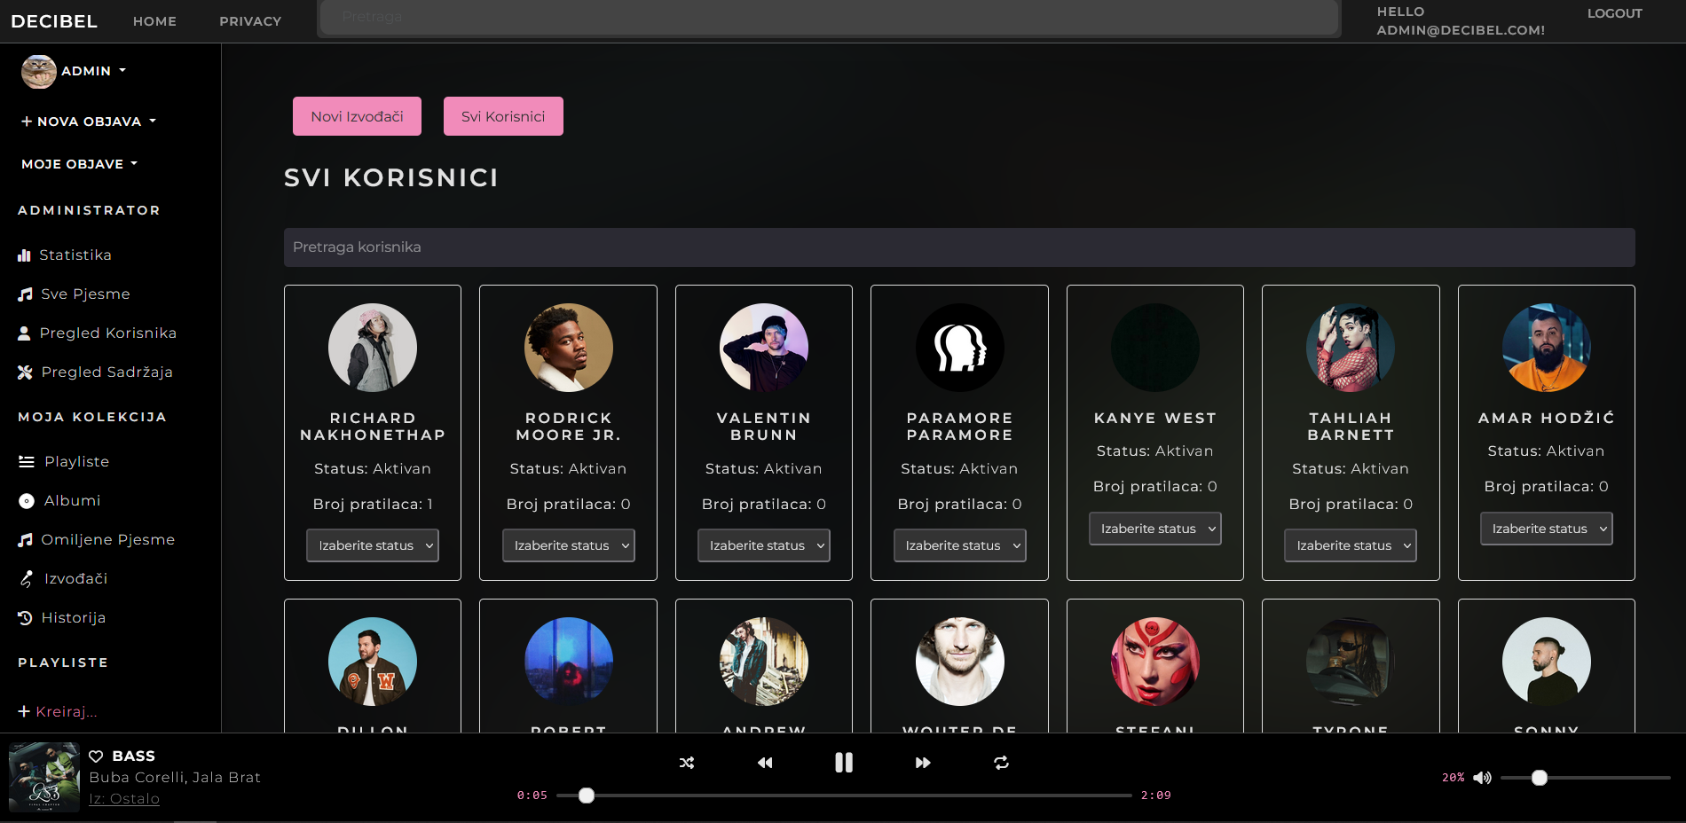Open Kanye West's dark profile picture
1686x823 pixels.
pos(1155,348)
